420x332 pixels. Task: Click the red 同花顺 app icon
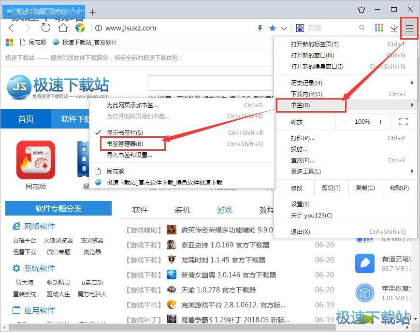pyautogui.click(x=36, y=160)
